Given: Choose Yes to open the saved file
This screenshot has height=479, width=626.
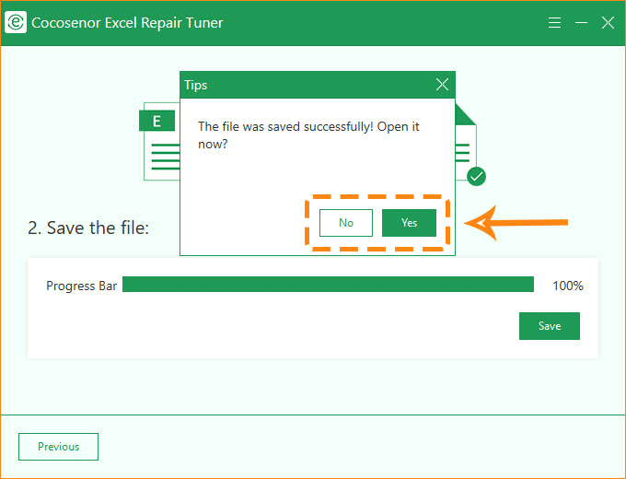Looking at the screenshot, I should click(x=409, y=223).
